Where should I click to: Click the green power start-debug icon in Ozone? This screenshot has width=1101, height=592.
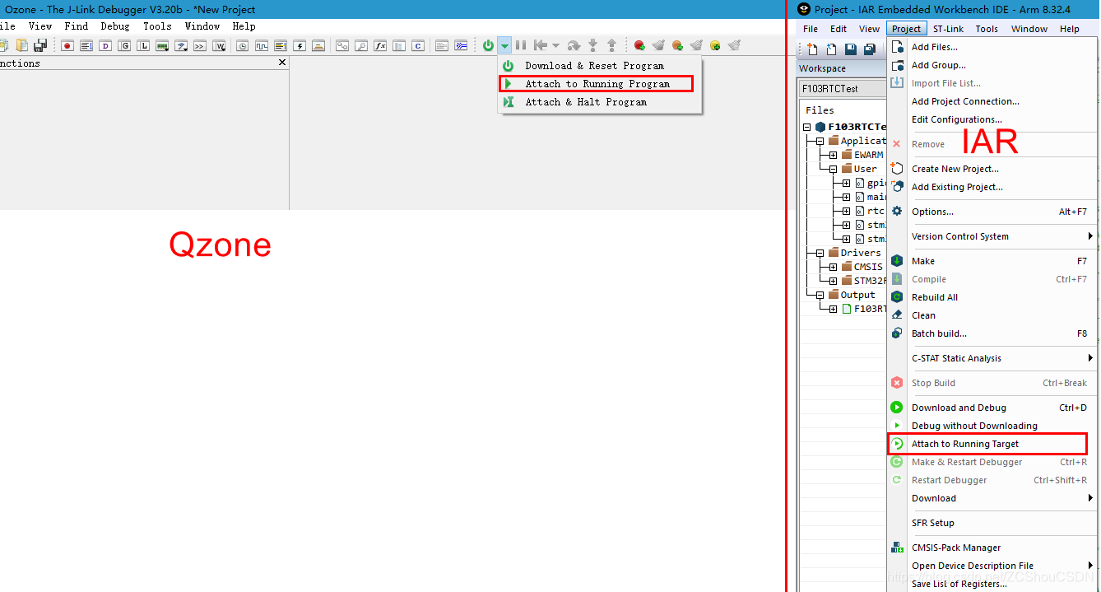[489, 45]
